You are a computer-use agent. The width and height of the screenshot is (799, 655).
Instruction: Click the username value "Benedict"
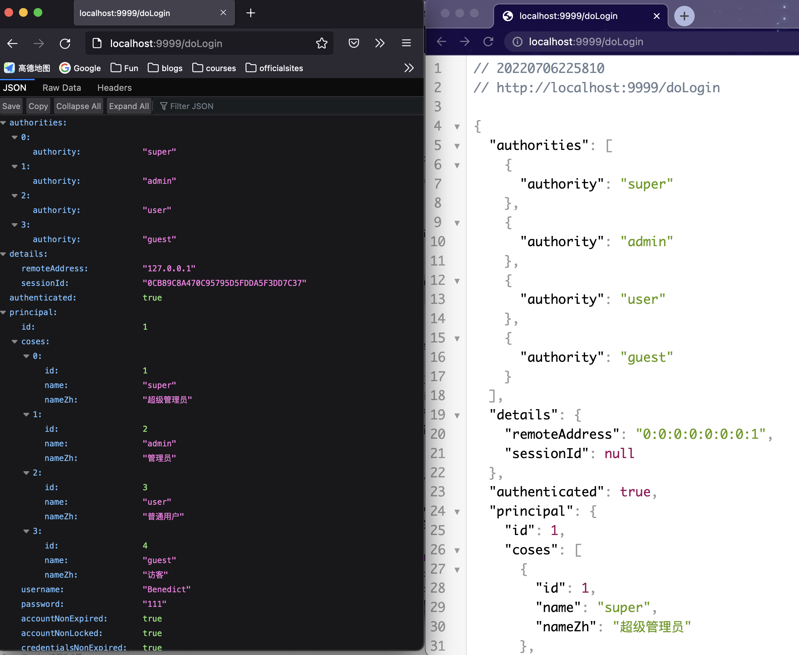coord(166,590)
